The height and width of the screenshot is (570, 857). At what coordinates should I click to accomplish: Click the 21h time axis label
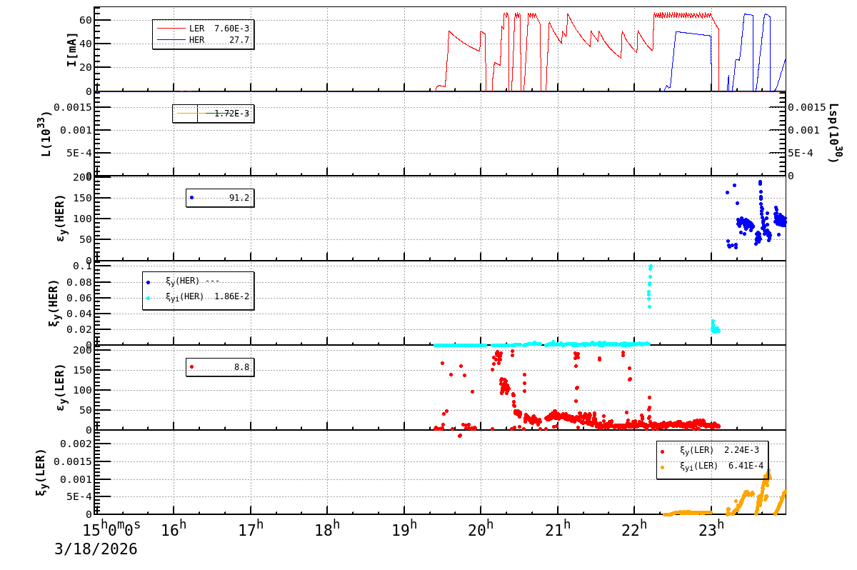pos(558,528)
